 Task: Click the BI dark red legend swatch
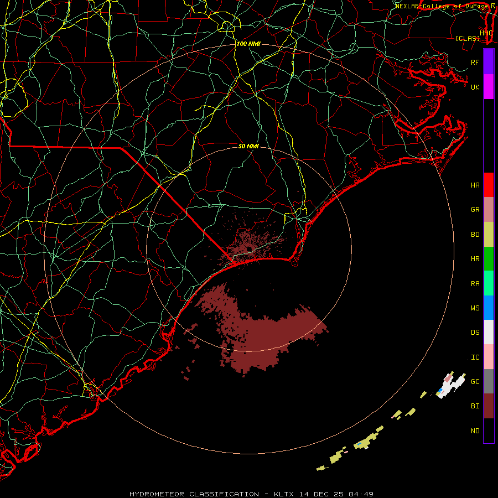(x=489, y=406)
